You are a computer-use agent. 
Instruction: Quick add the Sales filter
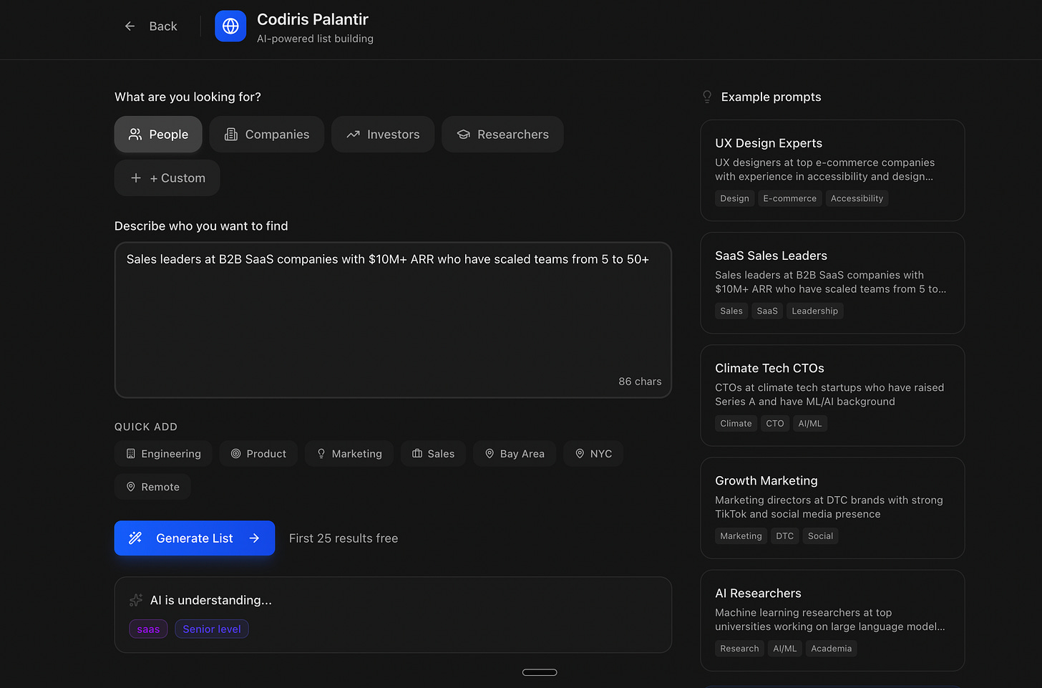click(433, 454)
